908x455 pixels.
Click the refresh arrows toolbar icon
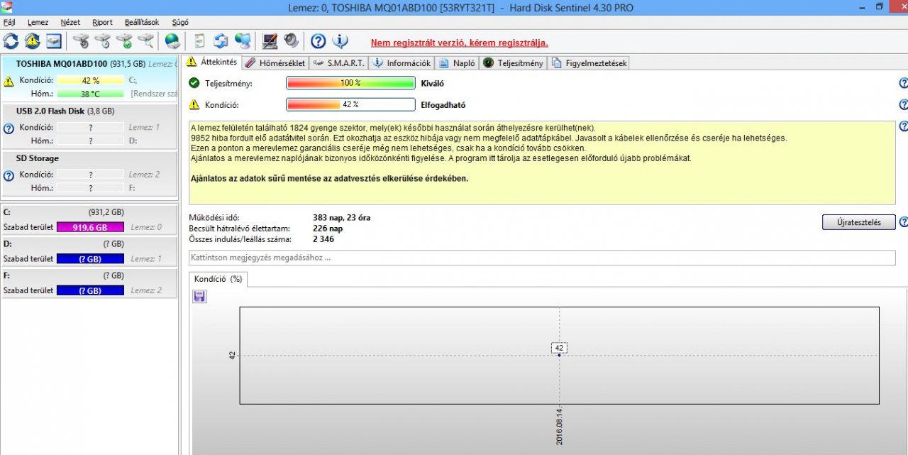pyautogui.click(x=11, y=41)
